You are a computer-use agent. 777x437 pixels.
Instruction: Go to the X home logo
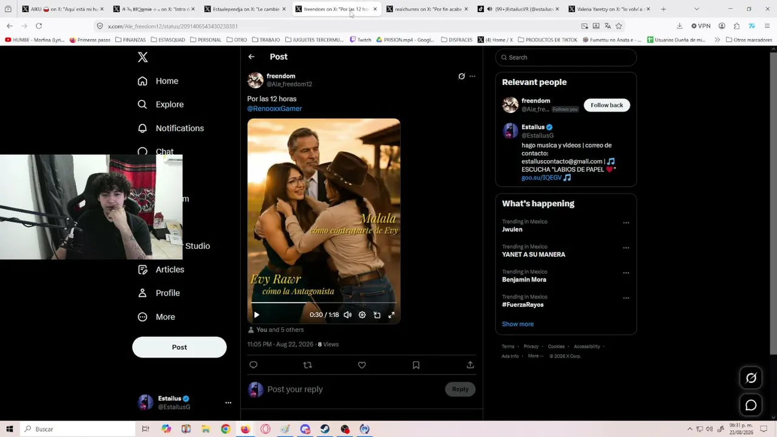143,57
